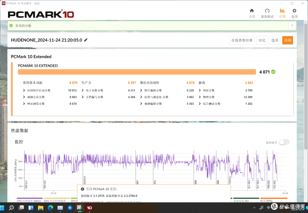Viewport: 308px width, 213px height.
Task: Show hidden system tray icons chevron
Action: tap(254, 208)
